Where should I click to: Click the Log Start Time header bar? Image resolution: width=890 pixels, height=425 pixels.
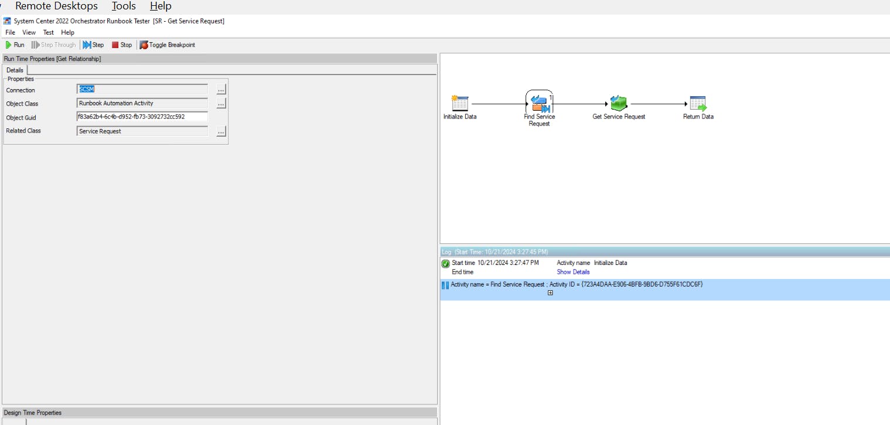coord(665,251)
